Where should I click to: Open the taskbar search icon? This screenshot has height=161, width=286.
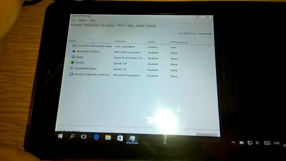[72, 136]
